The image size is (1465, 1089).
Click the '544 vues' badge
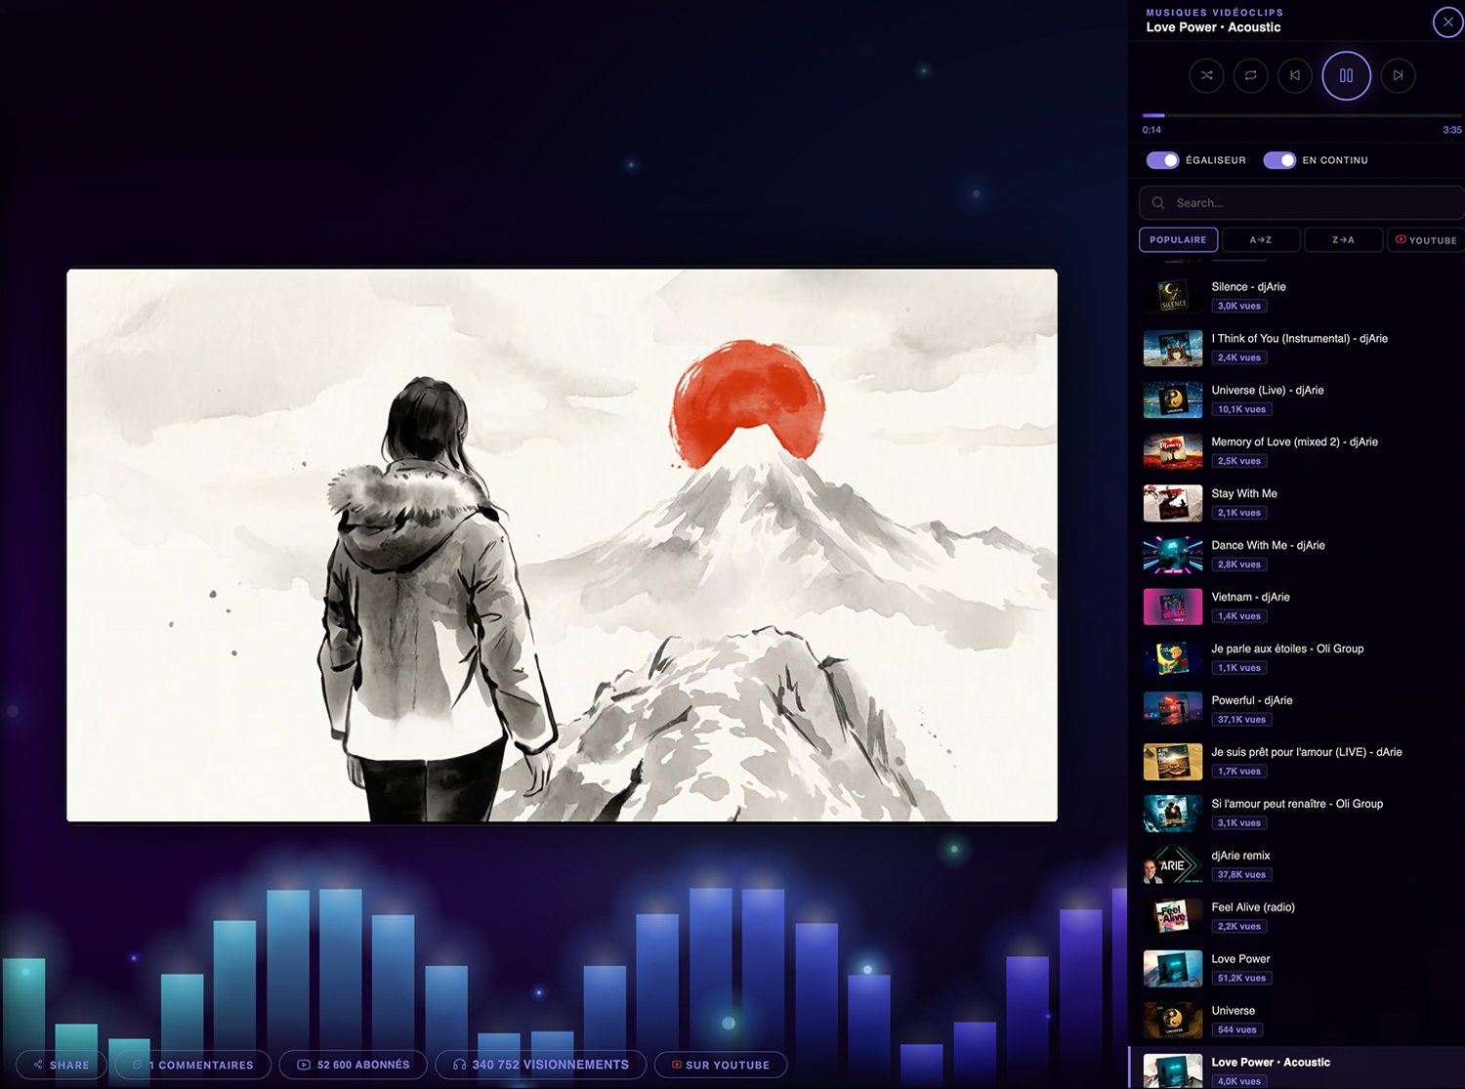1237,1030
